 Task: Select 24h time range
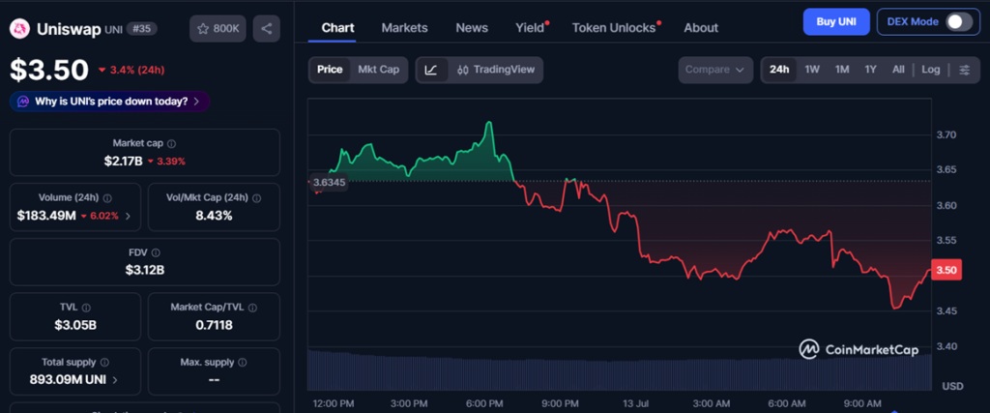(x=779, y=70)
